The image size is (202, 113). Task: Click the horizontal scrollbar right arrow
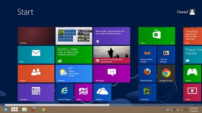point(196,105)
